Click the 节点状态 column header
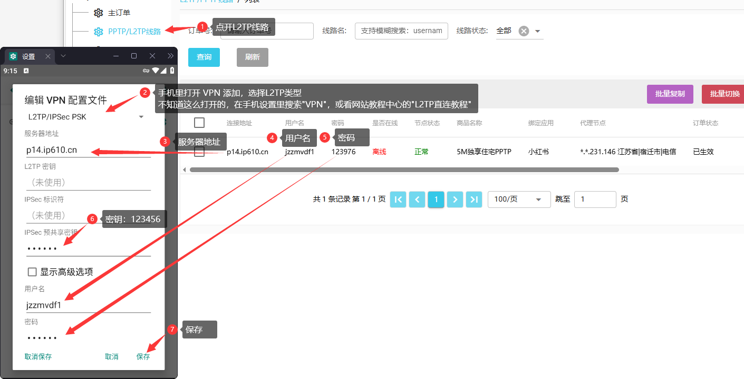Viewport: 744px width, 379px height. coord(427,123)
